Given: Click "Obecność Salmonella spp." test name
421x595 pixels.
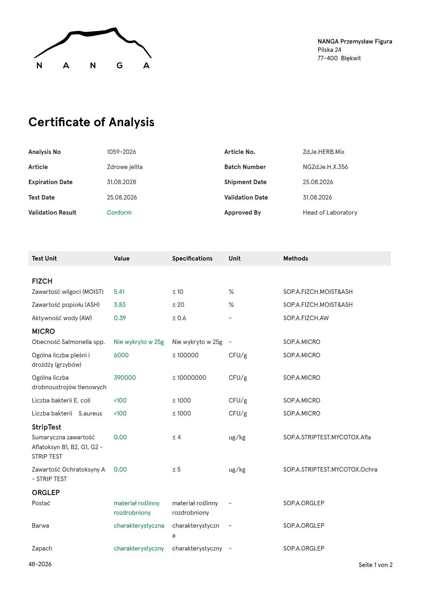Looking at the screenshot, I should tap(68, 342).
